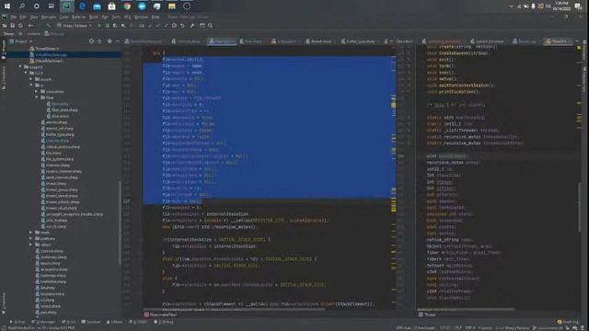Expand the collapsed folder above the fiber folder
Viewport: 589px width, 331px height.
click(37, 92)
